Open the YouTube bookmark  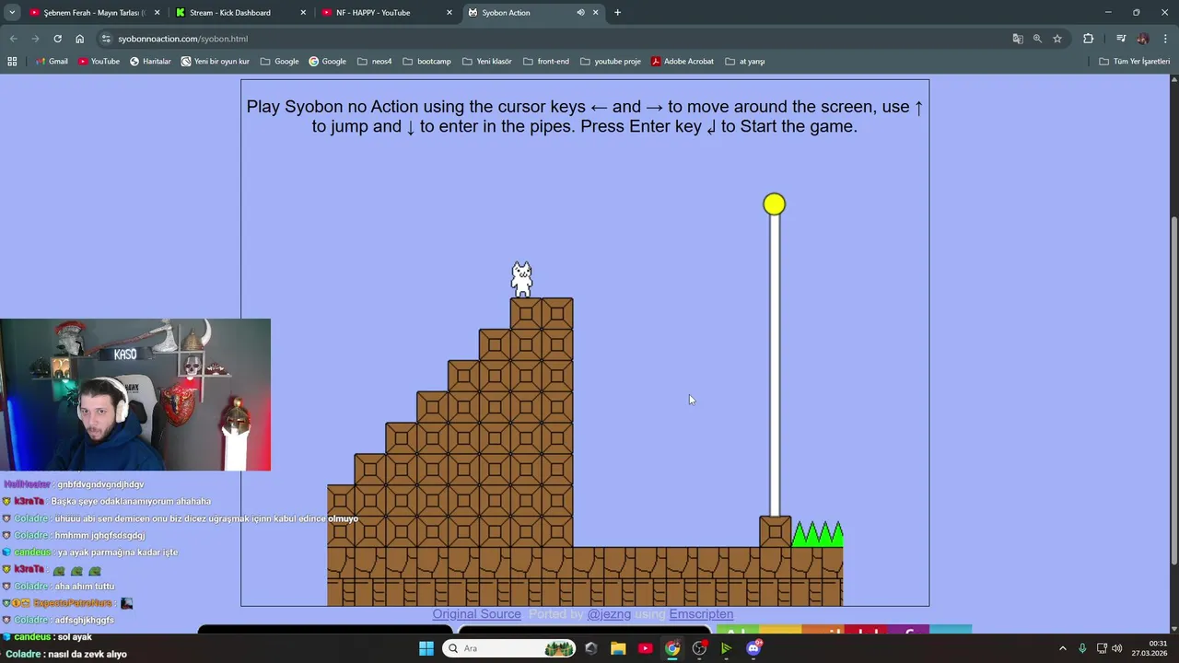[x=99, y=62]
